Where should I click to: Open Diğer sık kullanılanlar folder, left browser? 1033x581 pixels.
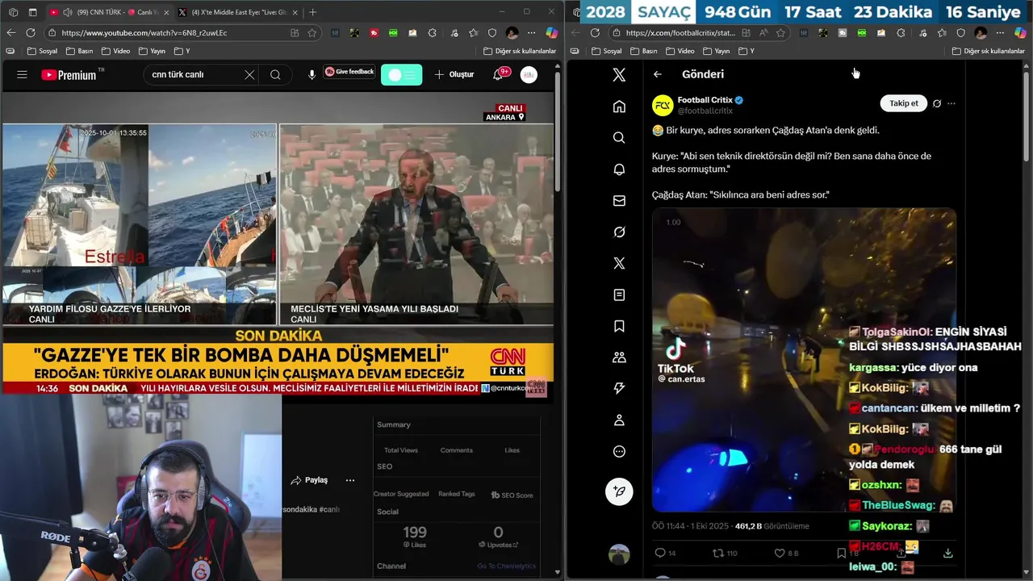[x=520, y=51]
